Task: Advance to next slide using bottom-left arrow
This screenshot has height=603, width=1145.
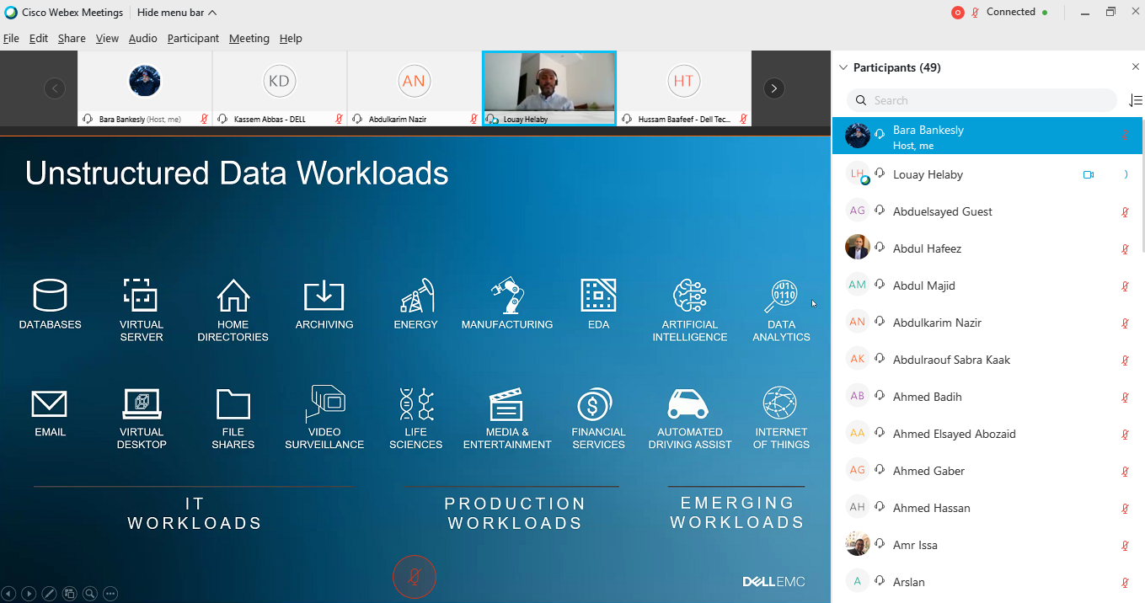Action: pos(29,594)
